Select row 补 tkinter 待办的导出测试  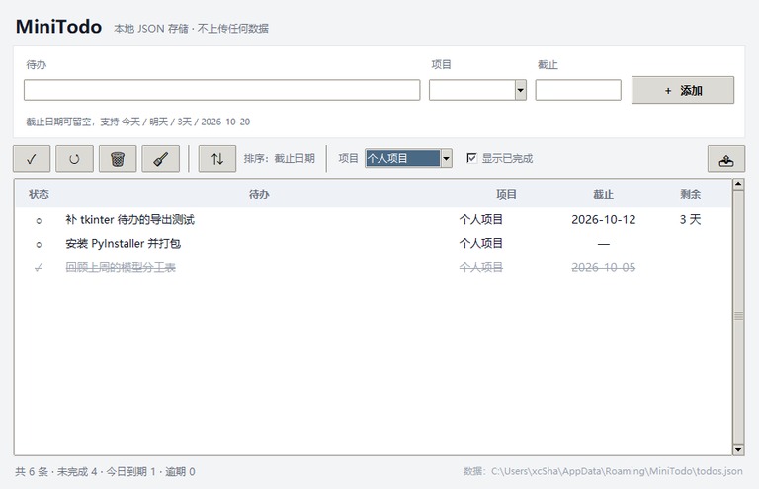pos(373,220)
